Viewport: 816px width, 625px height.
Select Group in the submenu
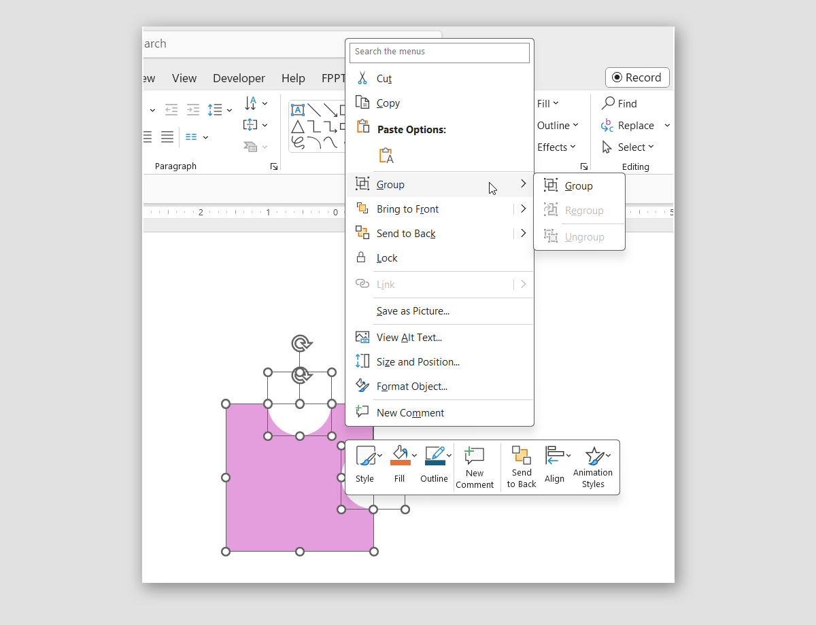pyautogui.click(x=579, y=186)
